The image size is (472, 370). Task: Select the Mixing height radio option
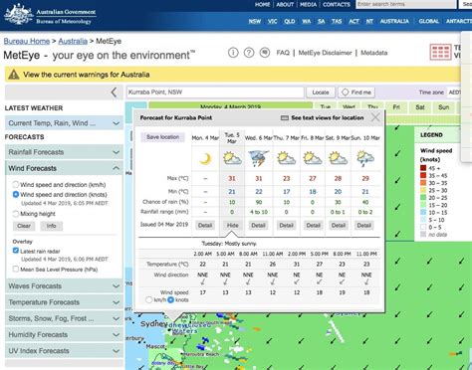[15, 214]
